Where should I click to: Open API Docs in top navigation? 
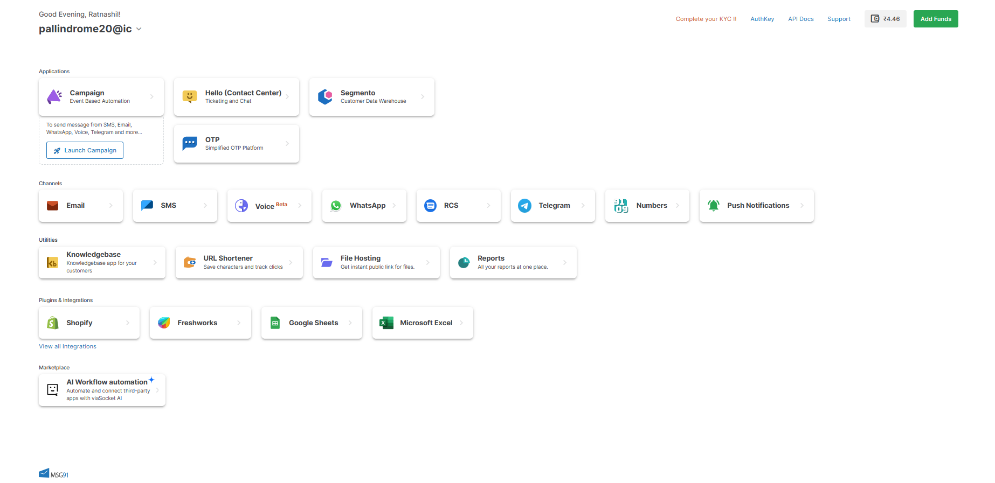coord(801,19)
